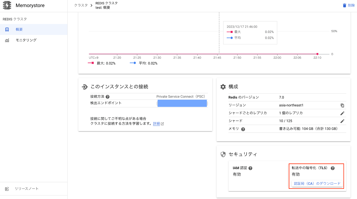Edit シャード count with pencil icon
Viewport: 357px width, 199px height.
coord(342,121)
